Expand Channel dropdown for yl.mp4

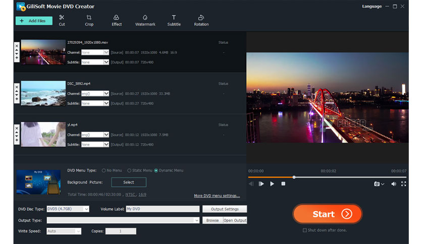pyautogui.click(x=106, y=135)
